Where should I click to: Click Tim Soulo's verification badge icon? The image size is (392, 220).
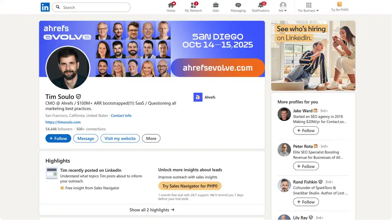[x=79, y=97]
